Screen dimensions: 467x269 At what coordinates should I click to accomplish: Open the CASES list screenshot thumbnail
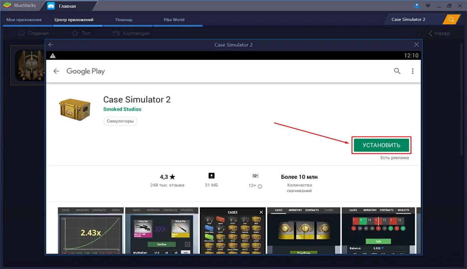[x=233, y=231]
